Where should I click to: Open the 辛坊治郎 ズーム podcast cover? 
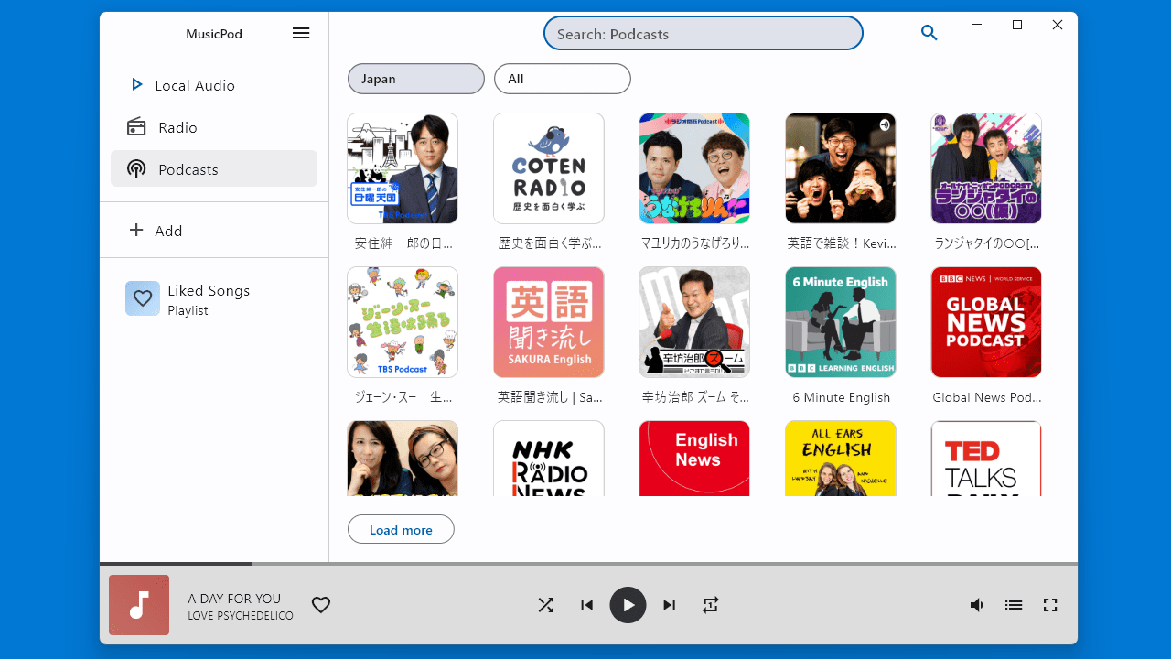pos(694,322)
